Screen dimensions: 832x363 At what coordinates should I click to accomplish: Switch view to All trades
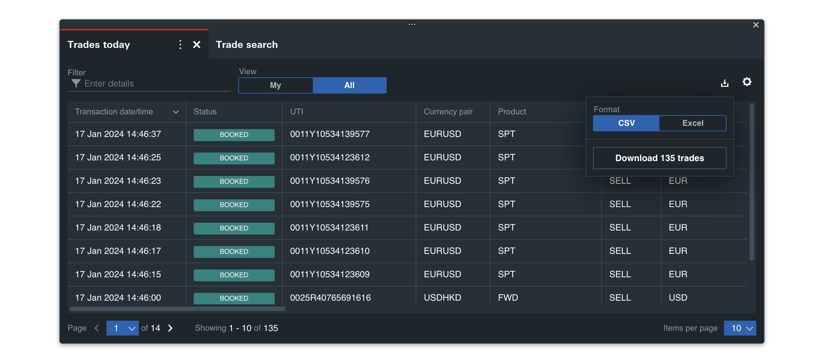tap(349, 85)
